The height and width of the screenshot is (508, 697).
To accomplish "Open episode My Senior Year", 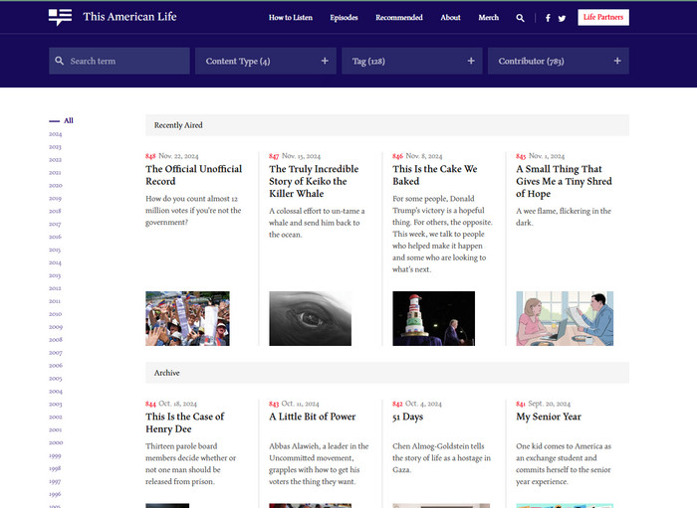I will (x=549, y=417).
